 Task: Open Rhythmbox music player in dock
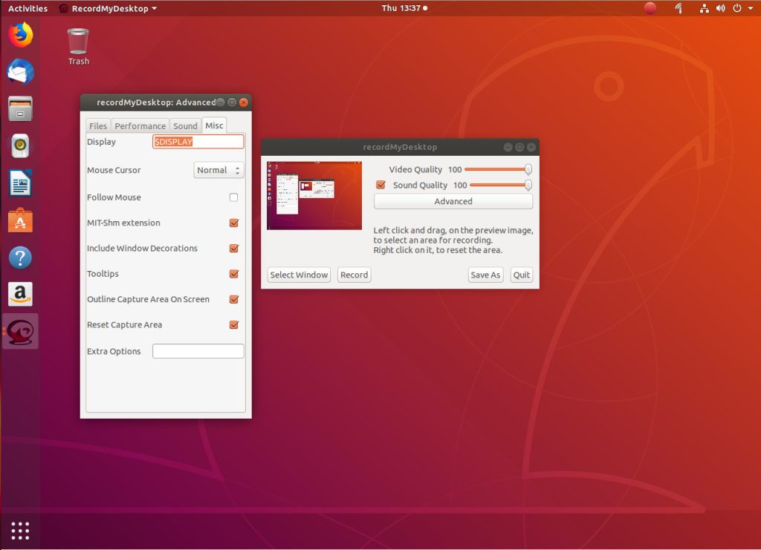(x=21, y=145)
